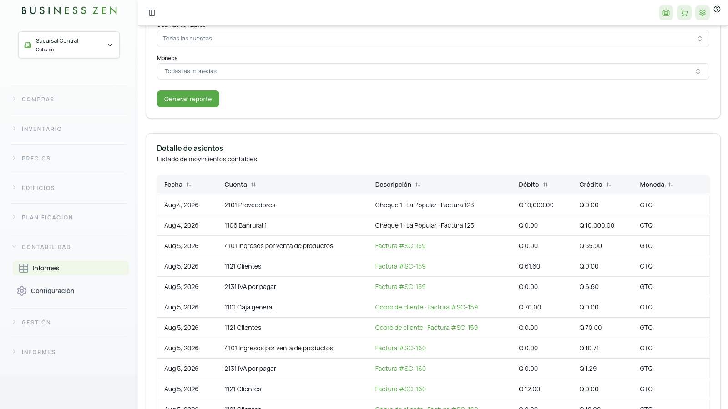Click the Informes table icon in sidebar

pyautogui.click(x=24, y=268)
